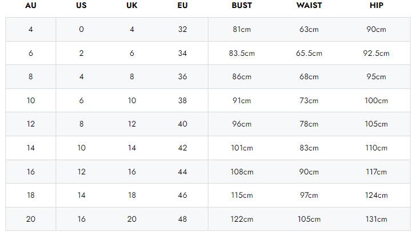Click the US column header

point(81,6)
